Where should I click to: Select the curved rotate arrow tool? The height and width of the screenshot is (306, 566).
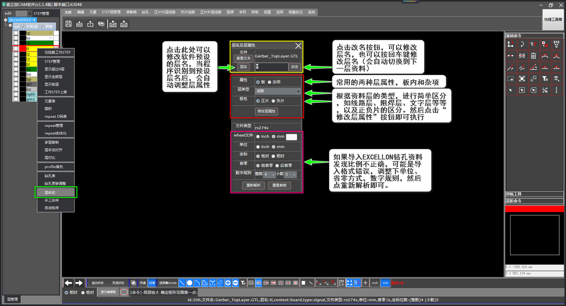pyautogui.click(x=522, y=44)
